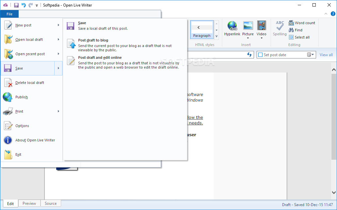Open the blue Help question mark

pyautogui.click(x=333, y=14)
